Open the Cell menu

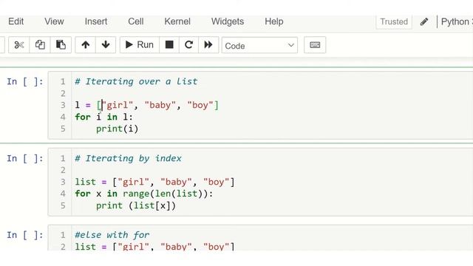click(x=136, y=21)
